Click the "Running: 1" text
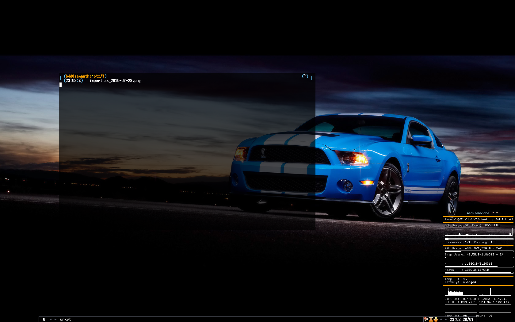This screenshot has width=515, height=322. coord(483,242)
